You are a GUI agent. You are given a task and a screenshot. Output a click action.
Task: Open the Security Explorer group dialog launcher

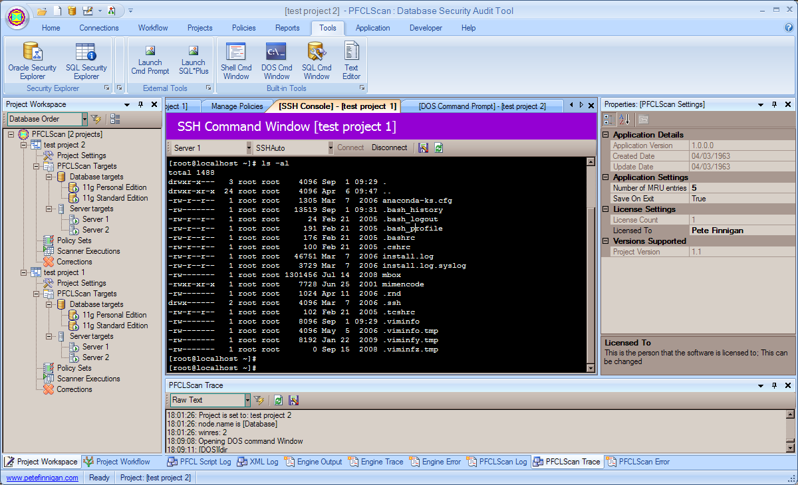[106, 88]
